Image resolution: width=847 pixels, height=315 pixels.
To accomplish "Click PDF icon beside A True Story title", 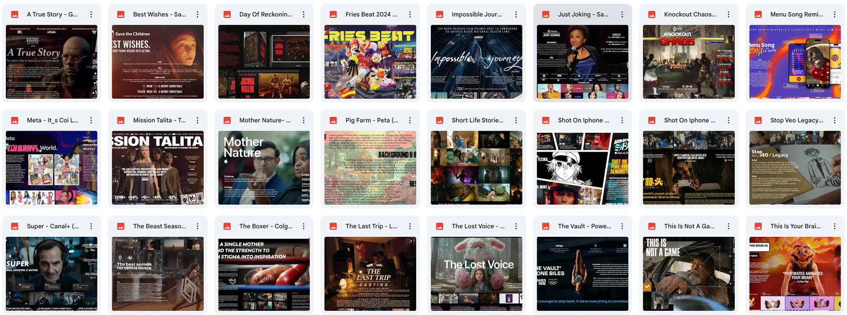I will click(x=15, y=14).
